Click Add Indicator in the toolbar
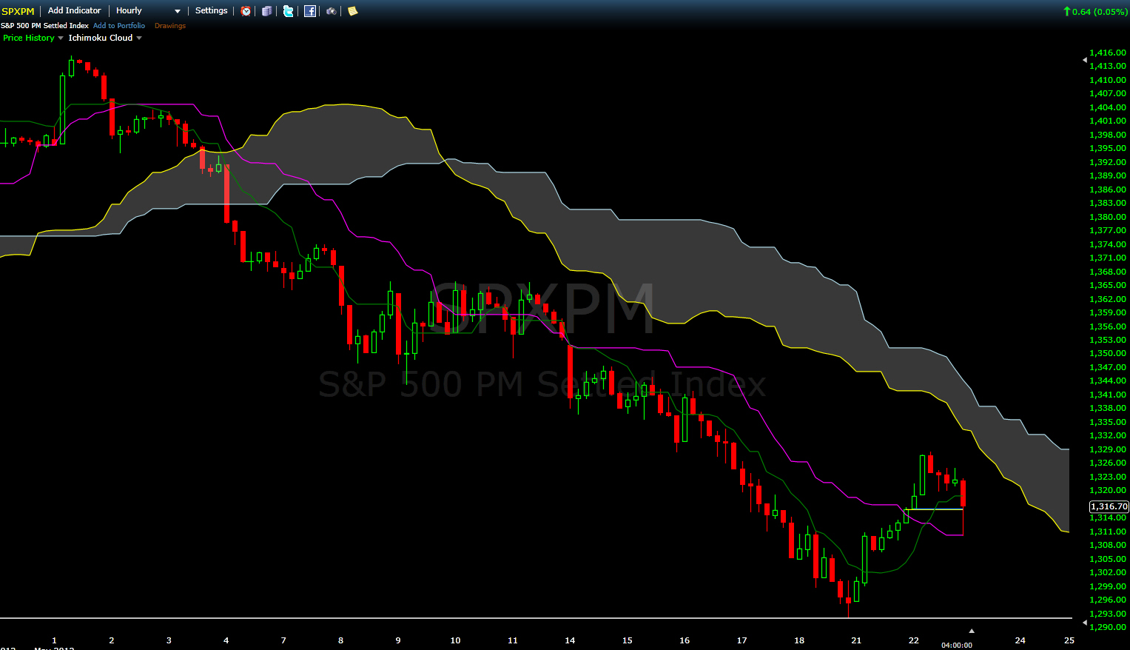 [74, 10]
